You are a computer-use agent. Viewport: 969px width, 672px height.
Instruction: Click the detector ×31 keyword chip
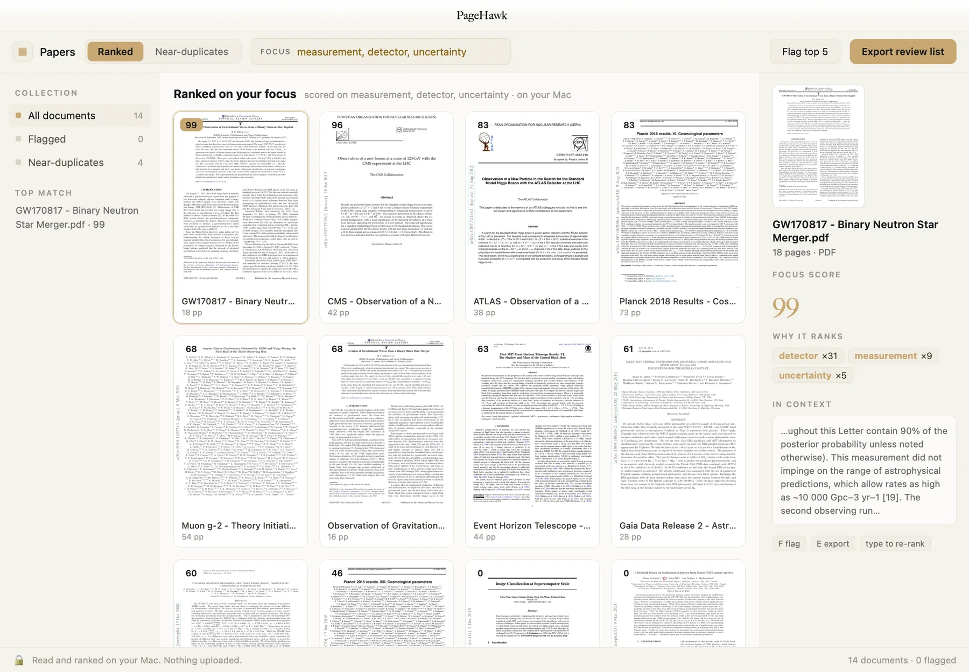click(808, 356)
